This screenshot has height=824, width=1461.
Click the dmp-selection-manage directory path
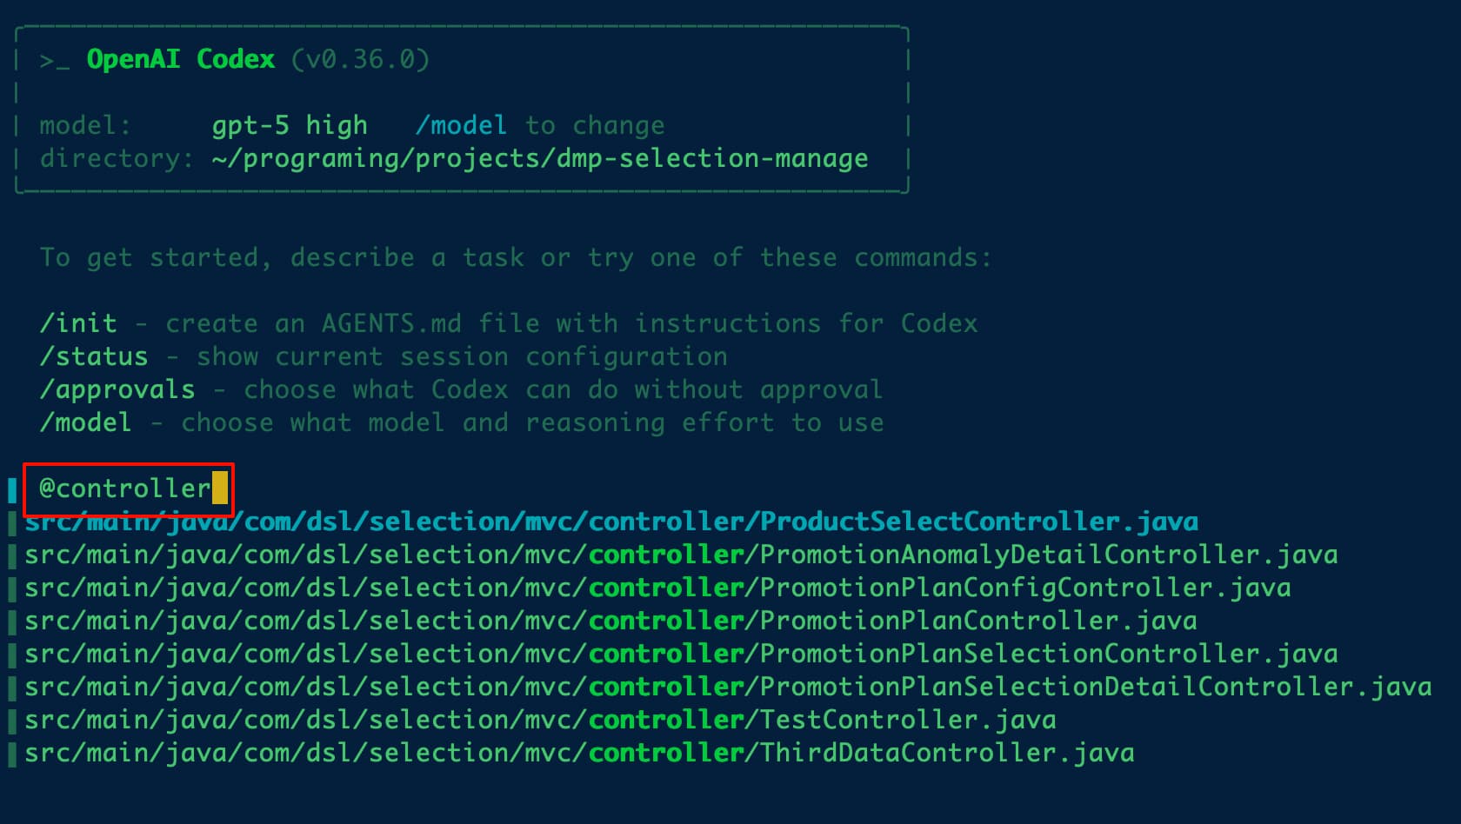[x=540, y=158]
